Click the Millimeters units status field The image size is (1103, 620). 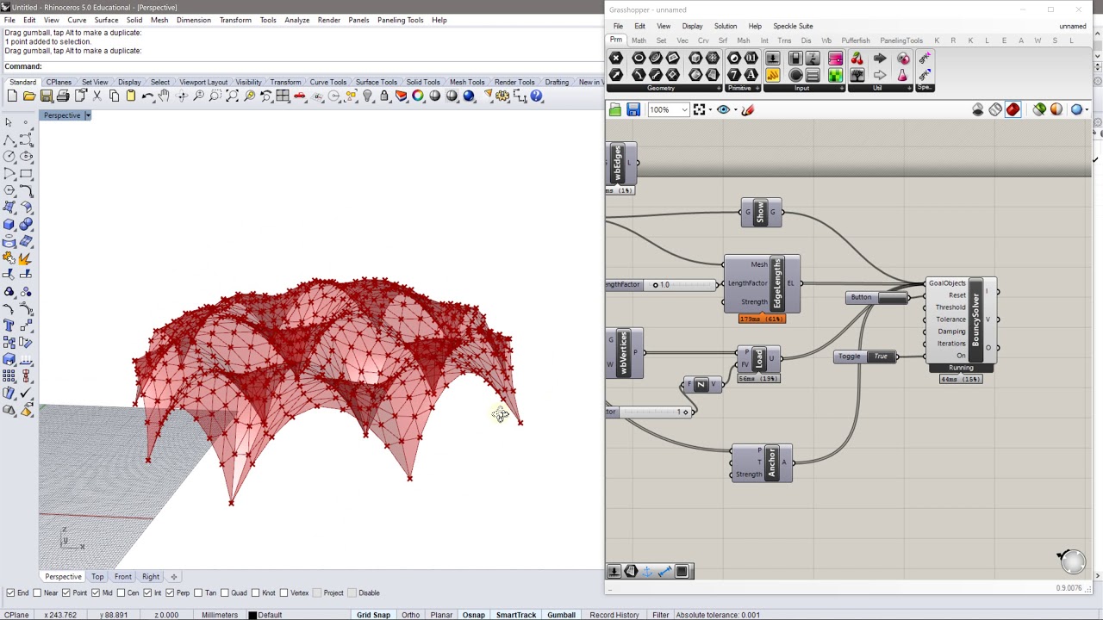[x=220, y=615]
